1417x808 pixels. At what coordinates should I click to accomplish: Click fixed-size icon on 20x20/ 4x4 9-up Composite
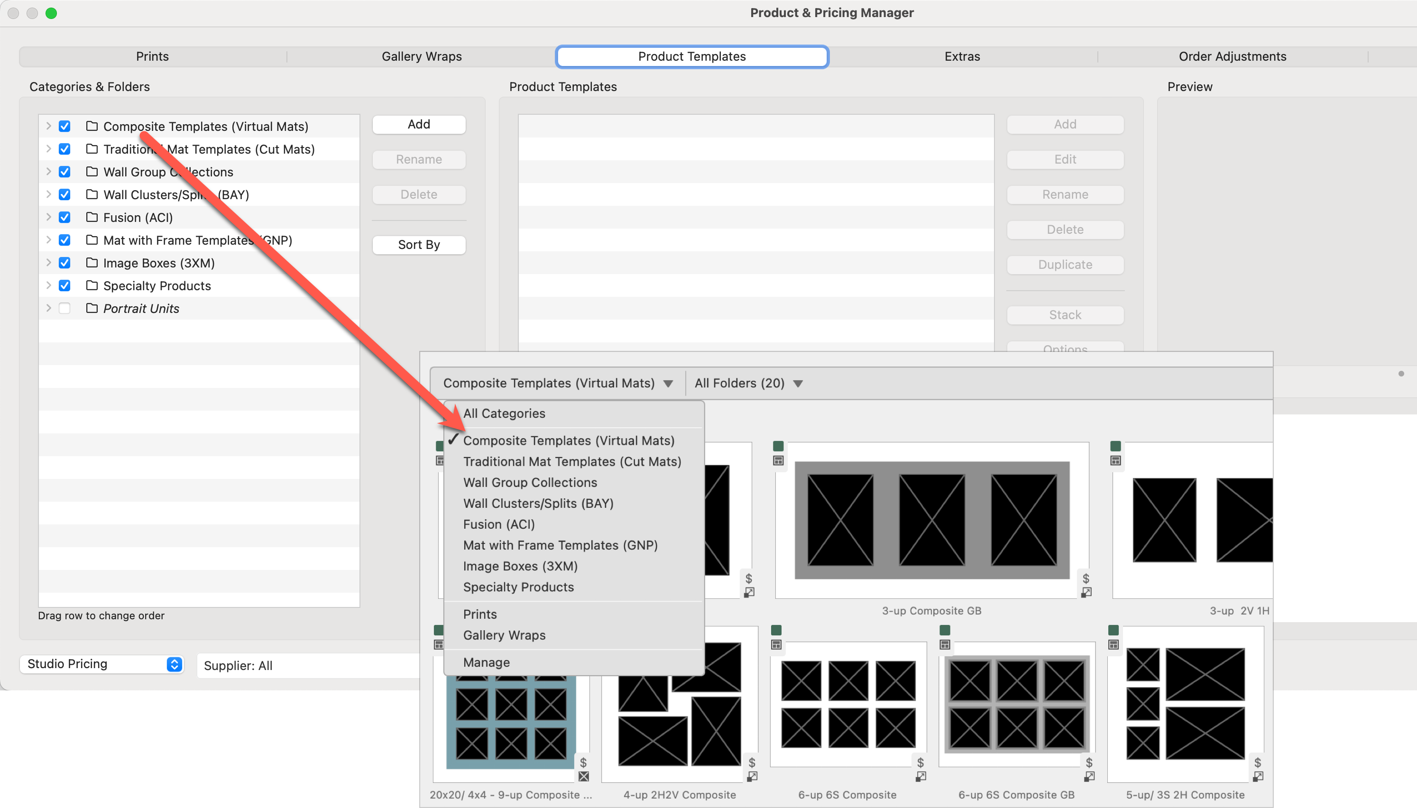584,776
